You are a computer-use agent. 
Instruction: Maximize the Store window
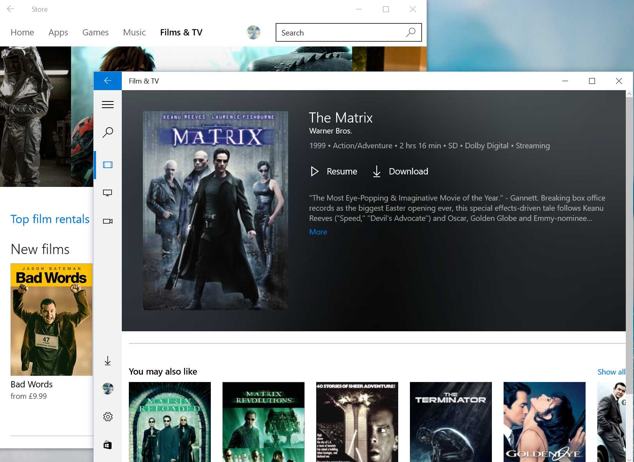click(x=386, y=9)
